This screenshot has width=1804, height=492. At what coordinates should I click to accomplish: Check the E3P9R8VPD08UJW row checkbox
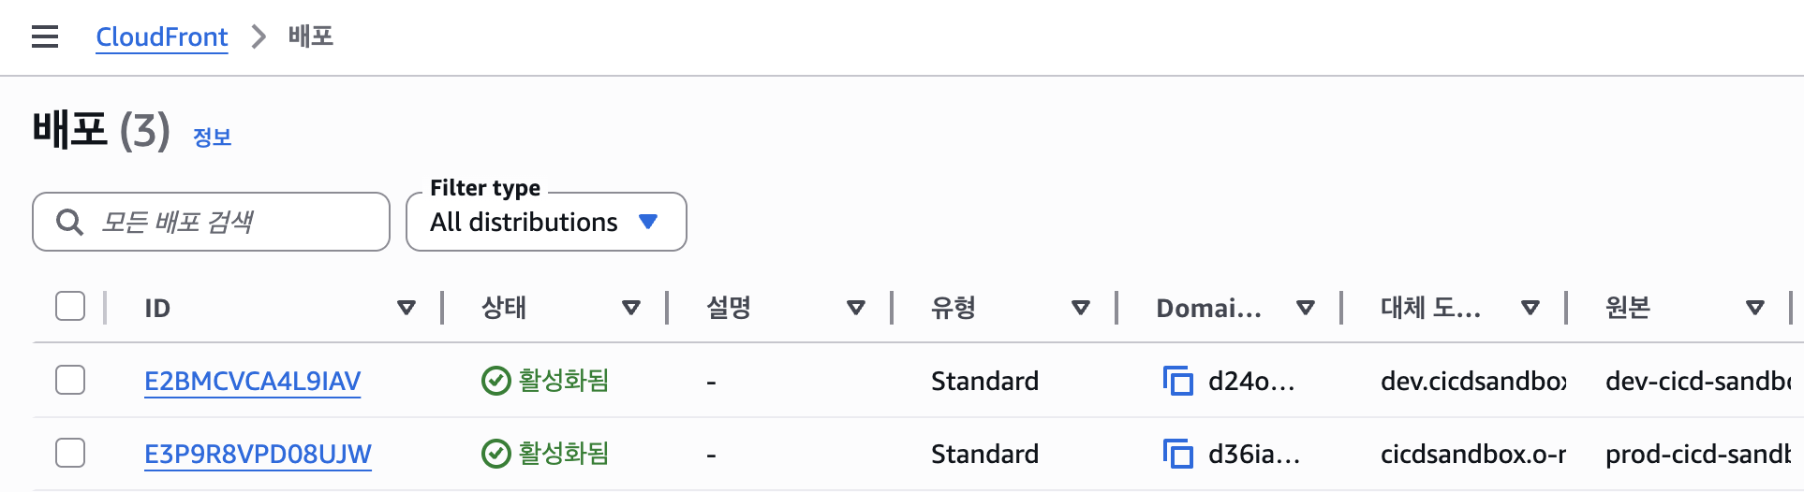pos(70,453)
